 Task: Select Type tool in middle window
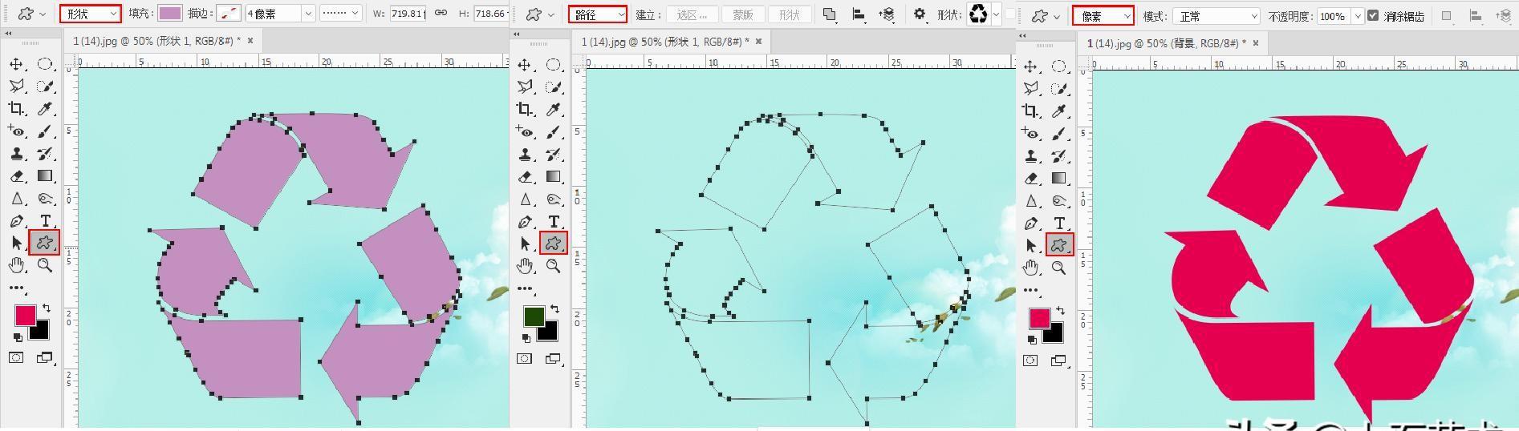point(553,221)
